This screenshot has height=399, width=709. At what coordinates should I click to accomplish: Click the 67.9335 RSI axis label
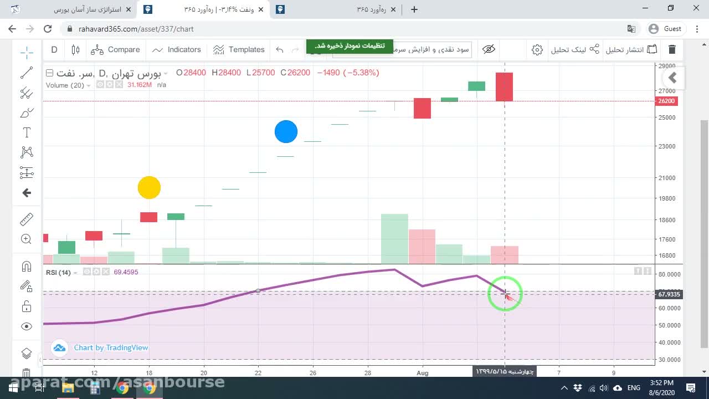[669, 294]
